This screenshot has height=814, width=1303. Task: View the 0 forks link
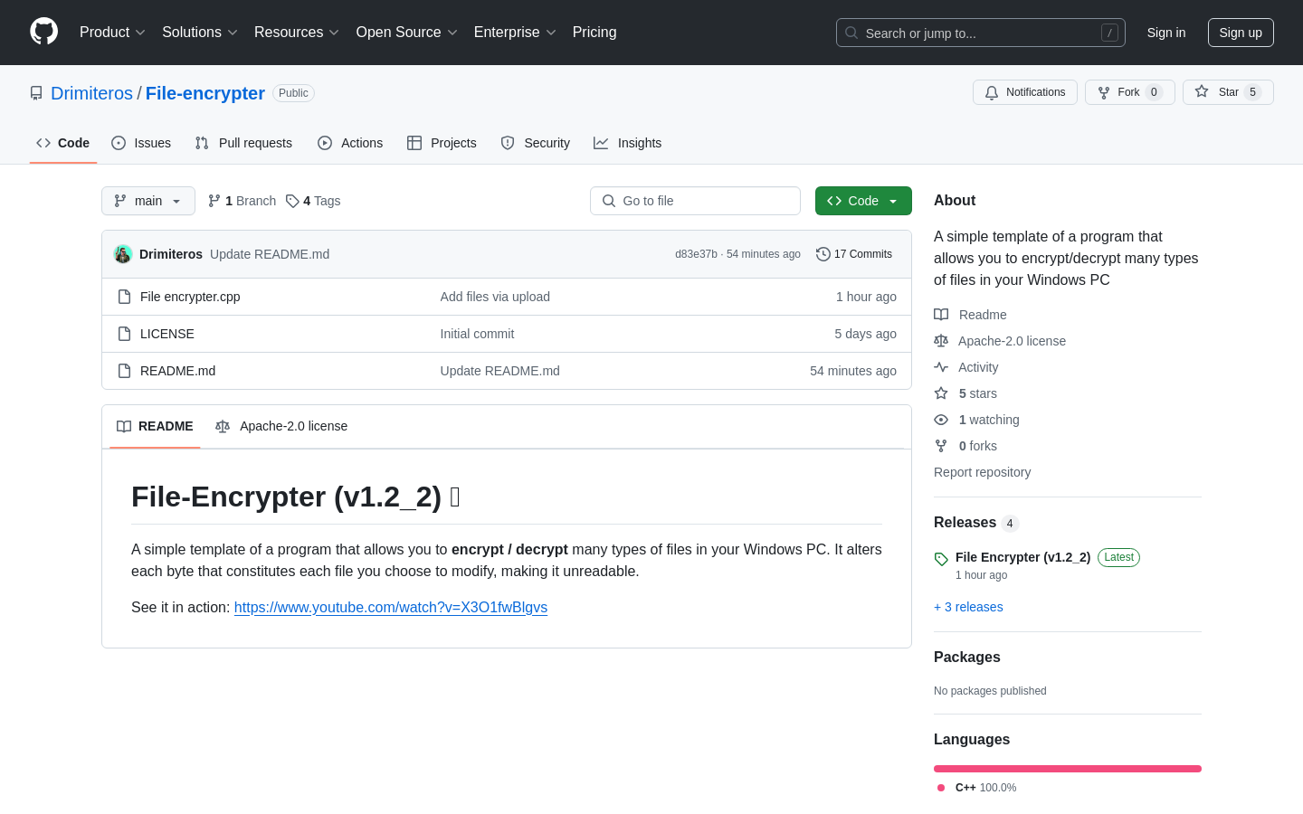point(965,446)
